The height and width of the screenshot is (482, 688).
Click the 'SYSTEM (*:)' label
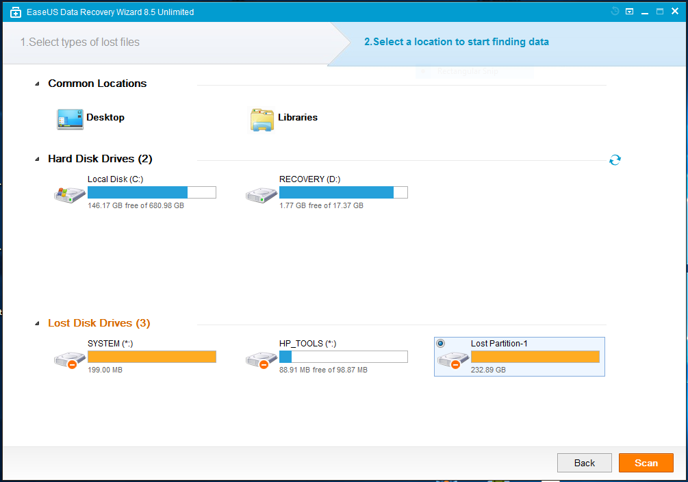[x=110, y=343]
